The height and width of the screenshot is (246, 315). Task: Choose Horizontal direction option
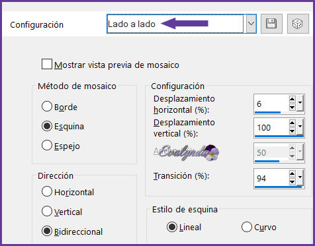click(x=47, y=191)
